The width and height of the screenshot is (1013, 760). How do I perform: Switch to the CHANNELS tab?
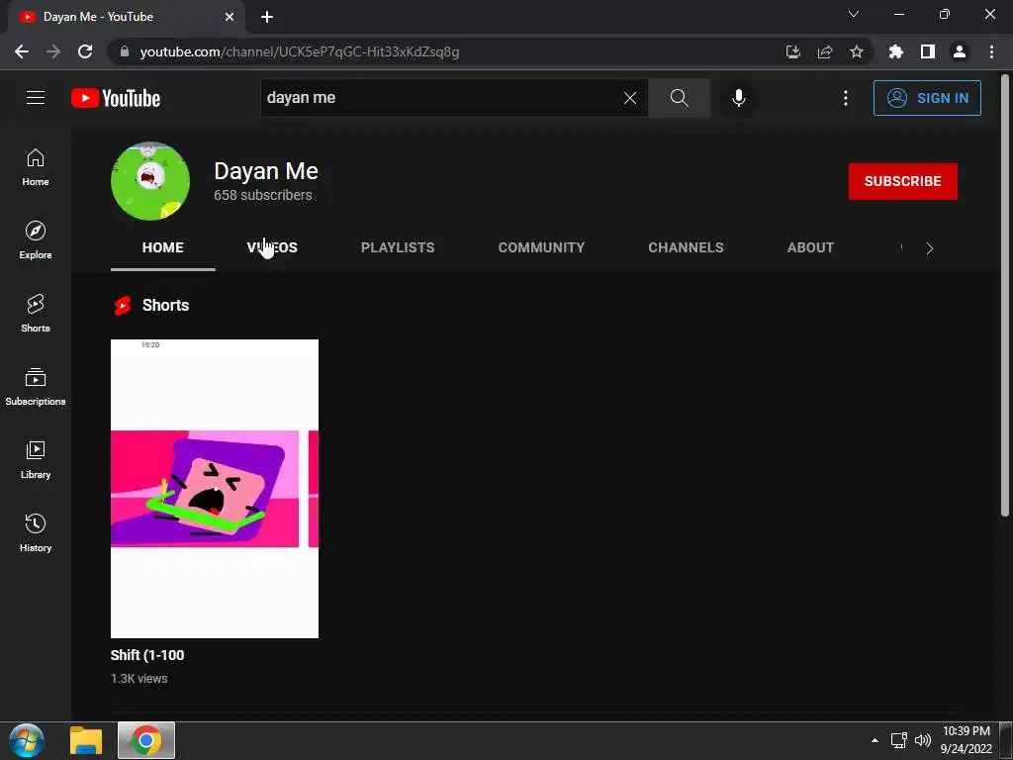pyautogui.click(x=687, y=247)
